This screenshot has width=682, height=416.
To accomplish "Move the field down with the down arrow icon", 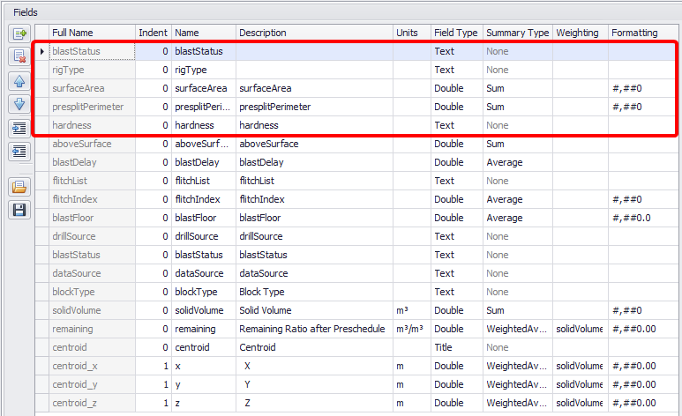I will [x=19, y=104].
